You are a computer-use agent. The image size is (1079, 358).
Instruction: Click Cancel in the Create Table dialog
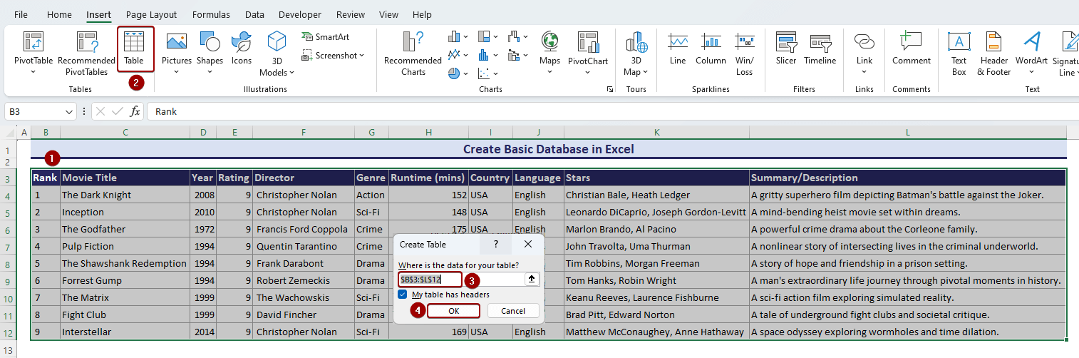coord(513,311)
